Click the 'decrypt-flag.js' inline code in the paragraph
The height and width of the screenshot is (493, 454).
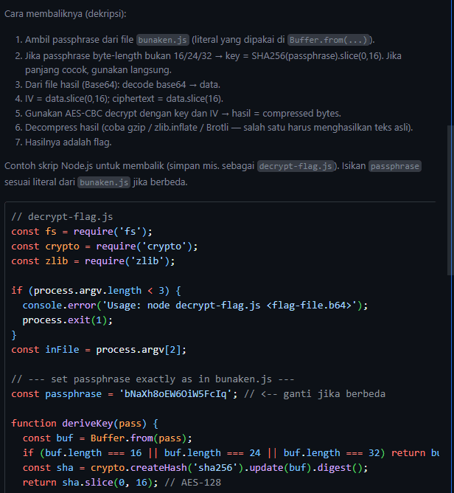(295, 166)
